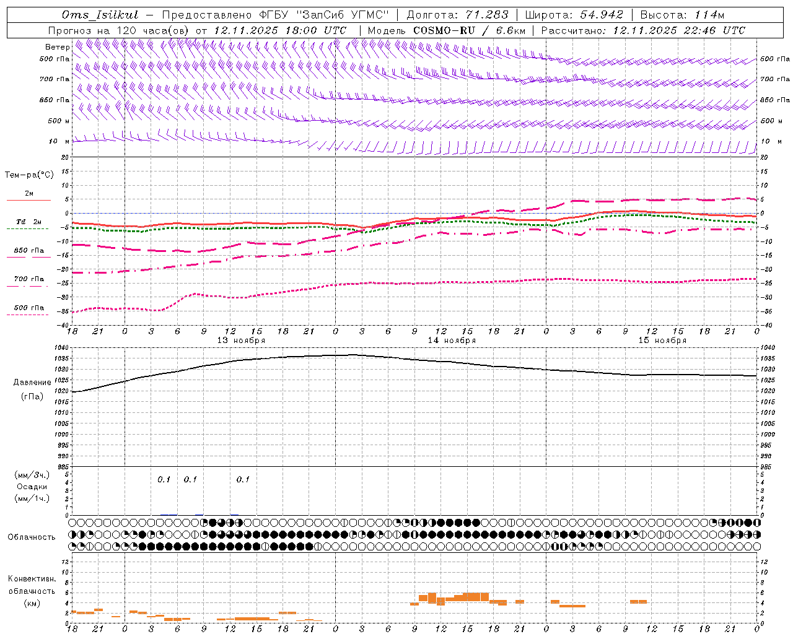Click the '2м' temperature legend entry
Viewport: 793px width, 634px height.
click(x=29, y=194)
